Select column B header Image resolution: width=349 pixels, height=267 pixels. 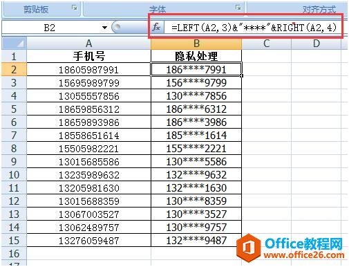point(196,44)
